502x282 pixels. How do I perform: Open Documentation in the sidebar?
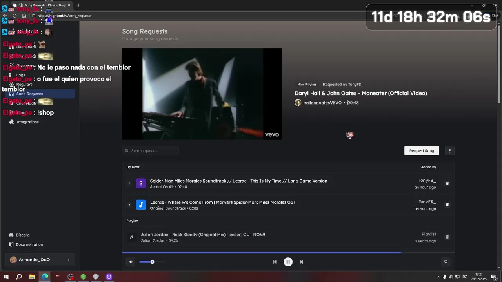pyautogui.click(x=29, y=244)
